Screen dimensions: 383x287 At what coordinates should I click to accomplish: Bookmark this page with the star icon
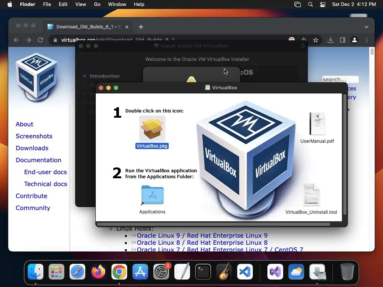click(316, 40)
